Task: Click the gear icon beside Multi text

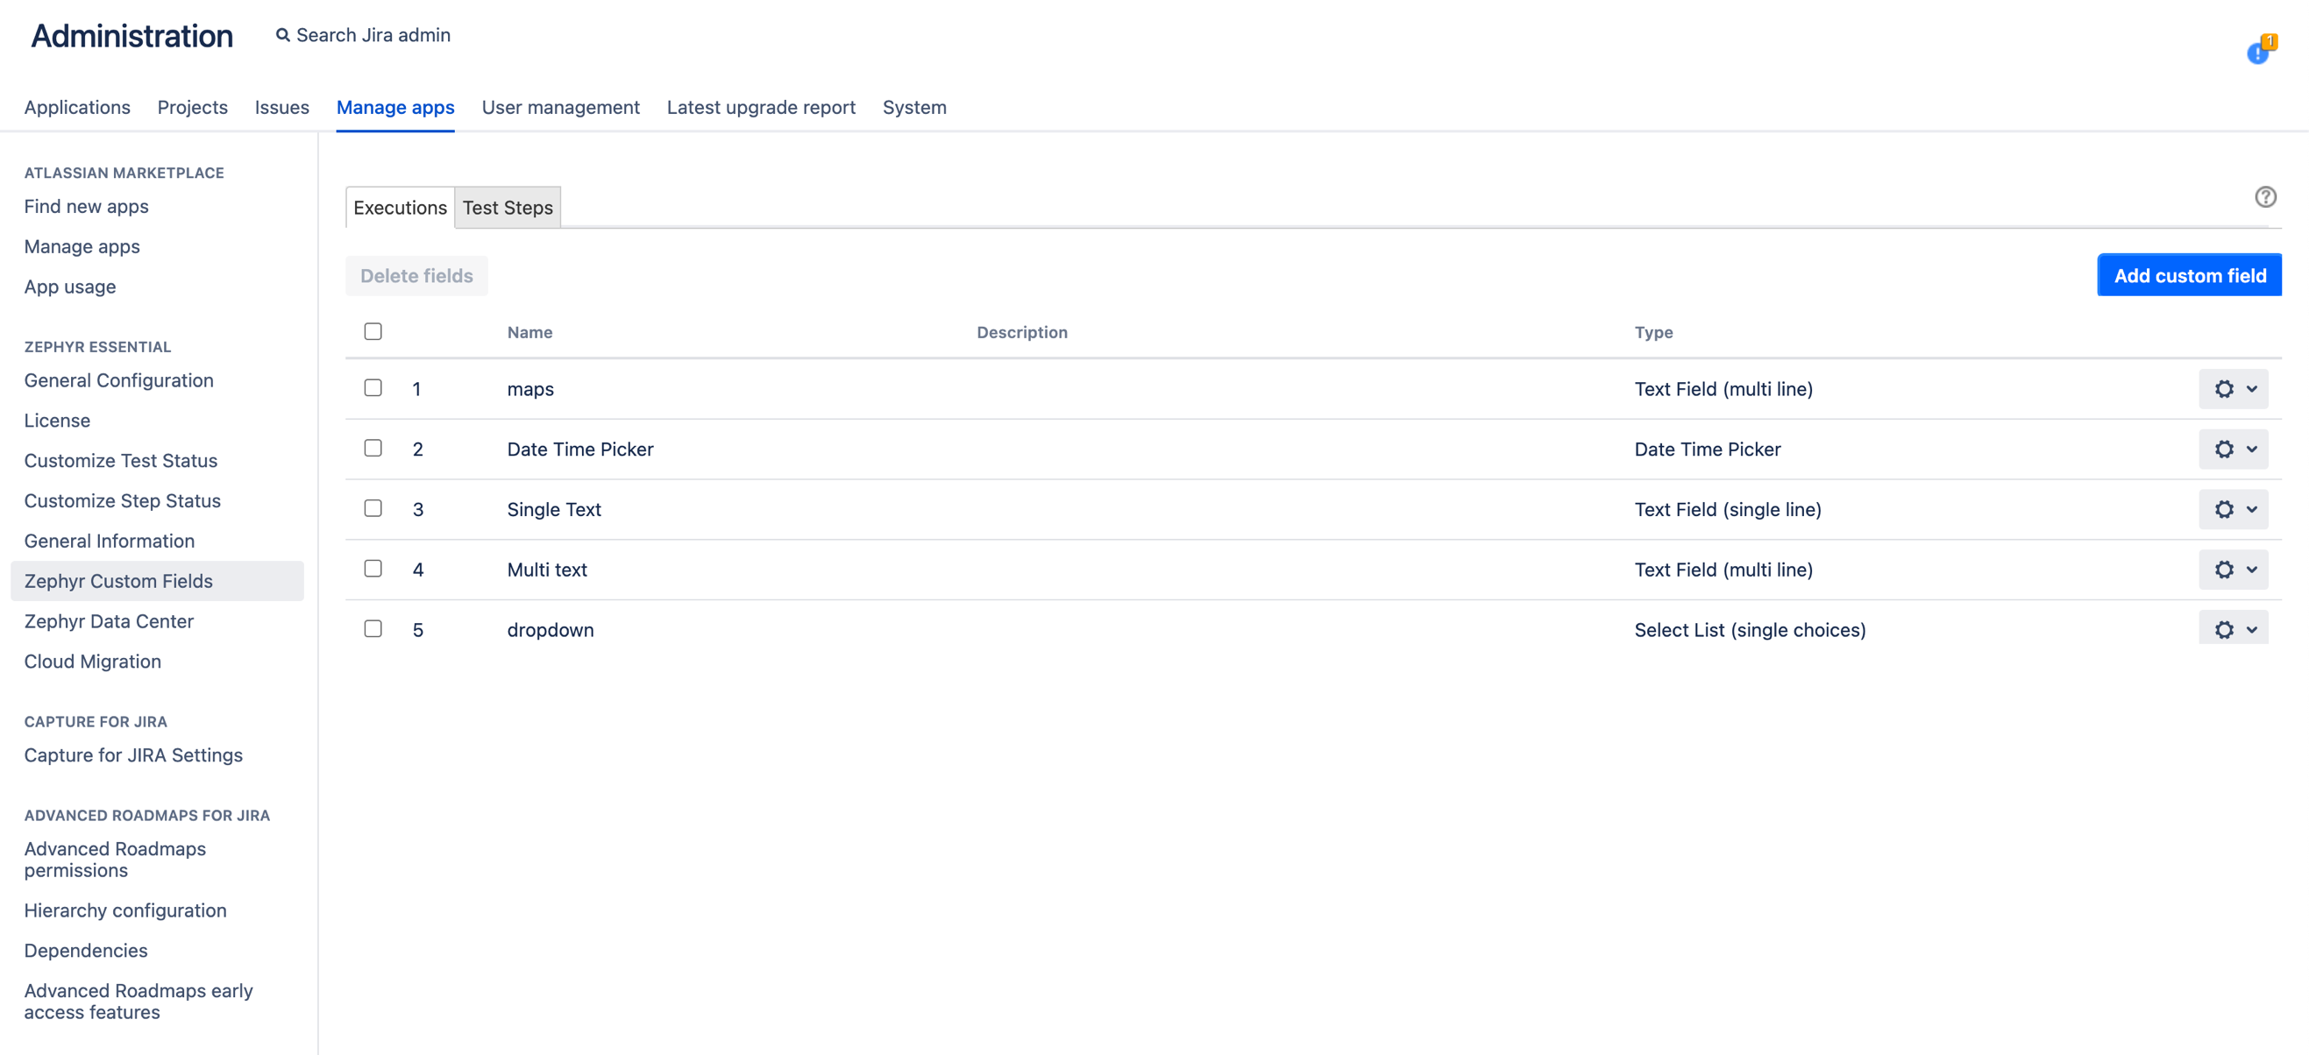Action: tap(2224, 570)
